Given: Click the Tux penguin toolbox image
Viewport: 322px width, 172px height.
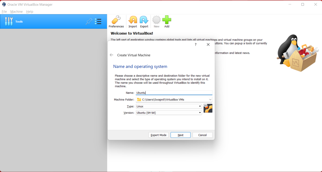Looking at the screenshot, I should pos(297,53).
